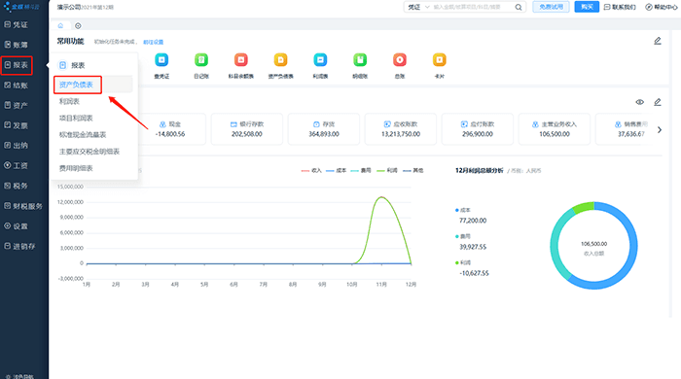
Task: Click the pencil icon beside the eye icon
Action: click(x=658, y=102)
